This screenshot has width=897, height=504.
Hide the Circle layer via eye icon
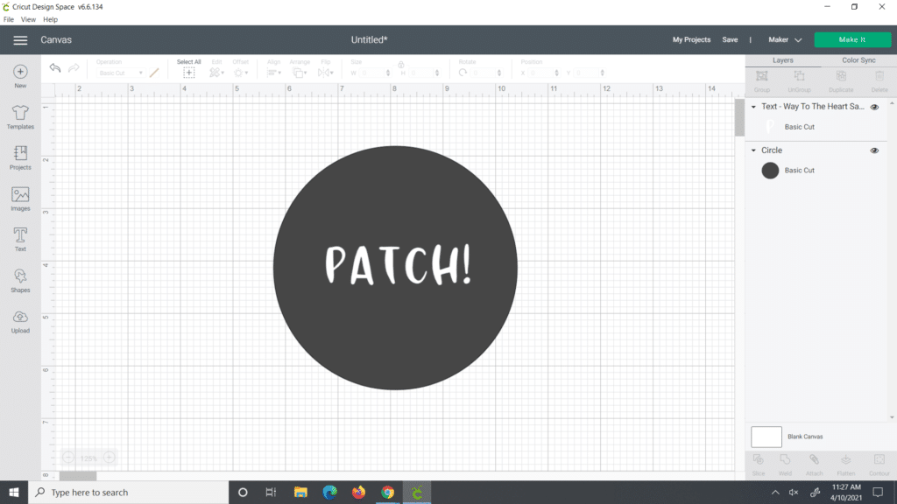(874, 150)
